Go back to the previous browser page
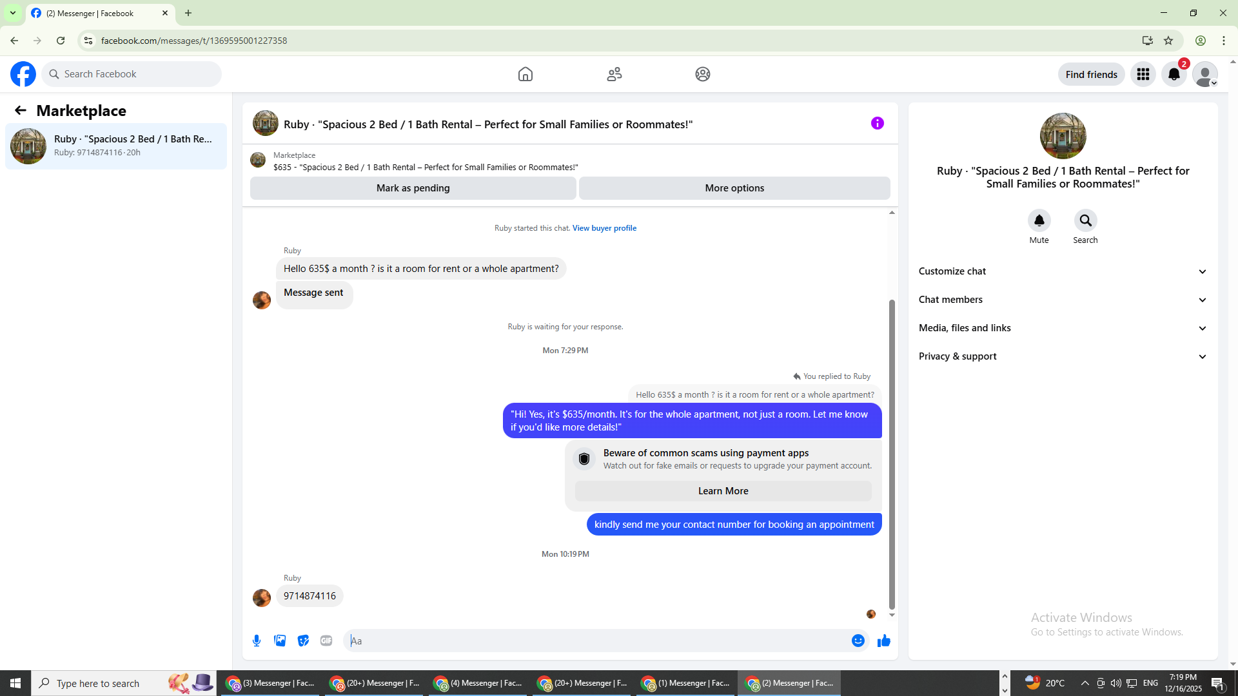This screenshot has width=1238, height=696. pos(14,41)
